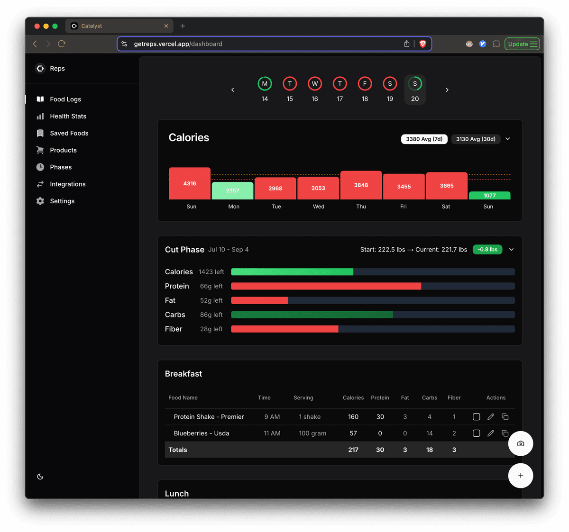Click the plus floating add button
569x532 pixels.
(520, 476)
